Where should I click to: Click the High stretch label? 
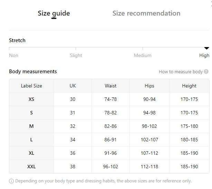coord(204,55)
